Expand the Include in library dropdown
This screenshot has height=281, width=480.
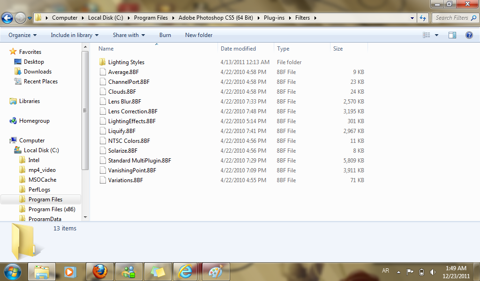point(75,35)
